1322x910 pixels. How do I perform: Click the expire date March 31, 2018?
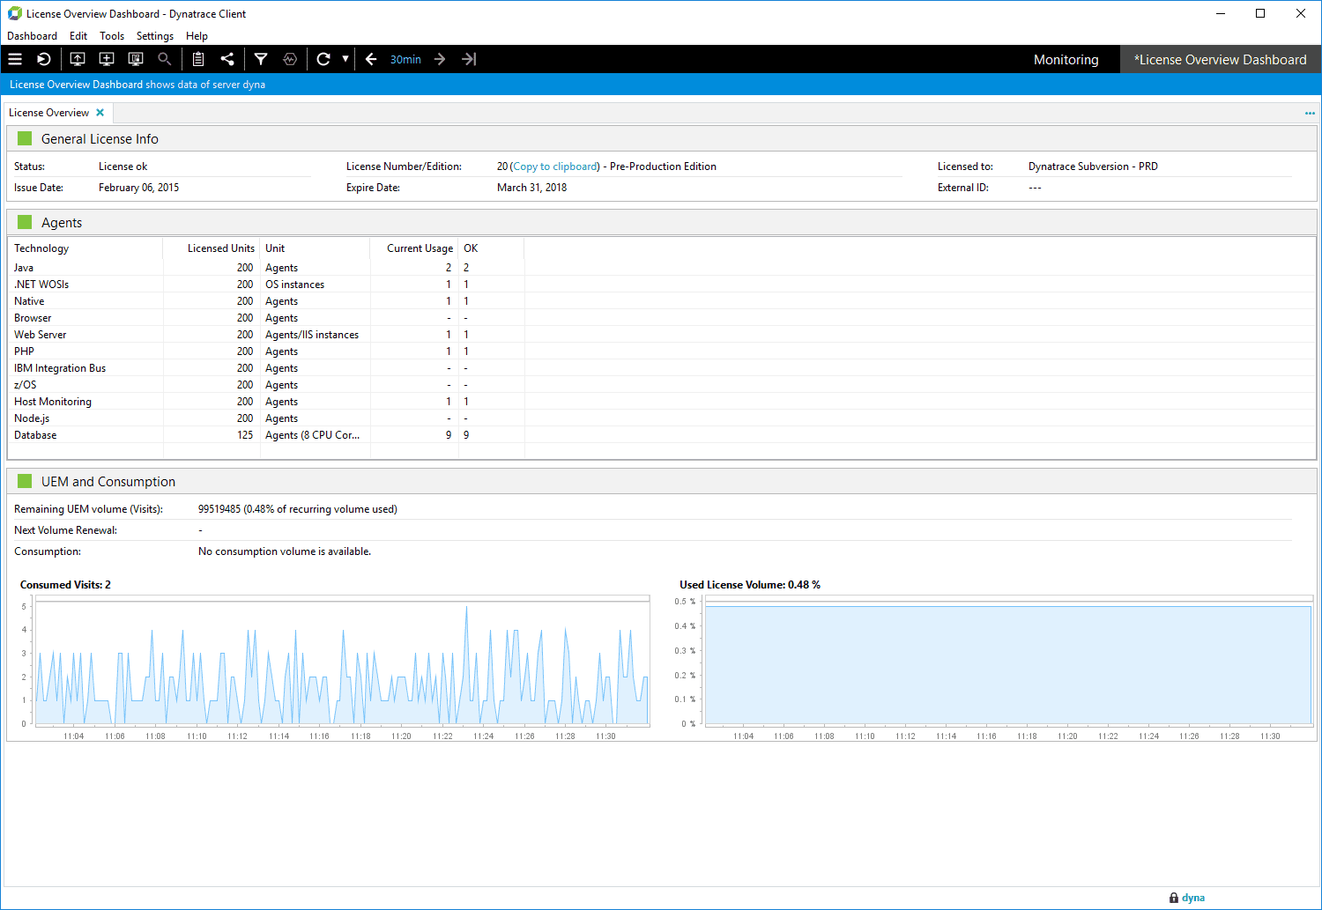point(531,188)
